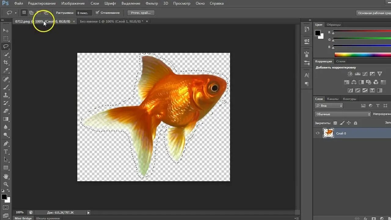This screenshot has width=391, height=220.
Task: Open the Обычные blend mode dropdown
Action: click(343, 114)
